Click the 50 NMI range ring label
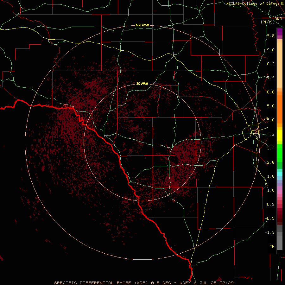 [142, 84]
